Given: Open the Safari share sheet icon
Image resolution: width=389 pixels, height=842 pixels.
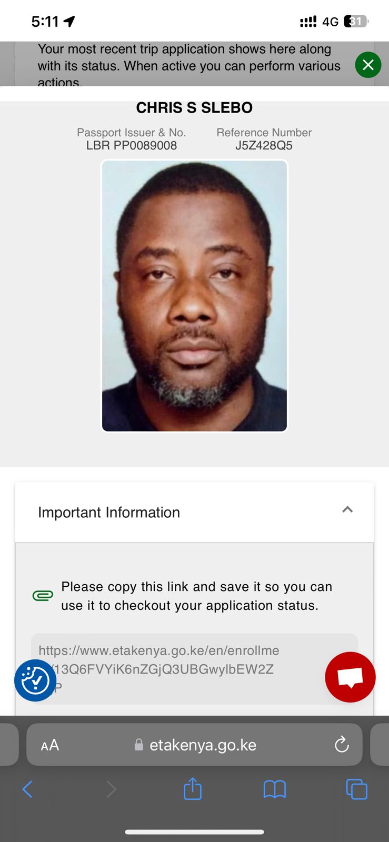Looking at the screenshot, I should [x=193, y=788].
